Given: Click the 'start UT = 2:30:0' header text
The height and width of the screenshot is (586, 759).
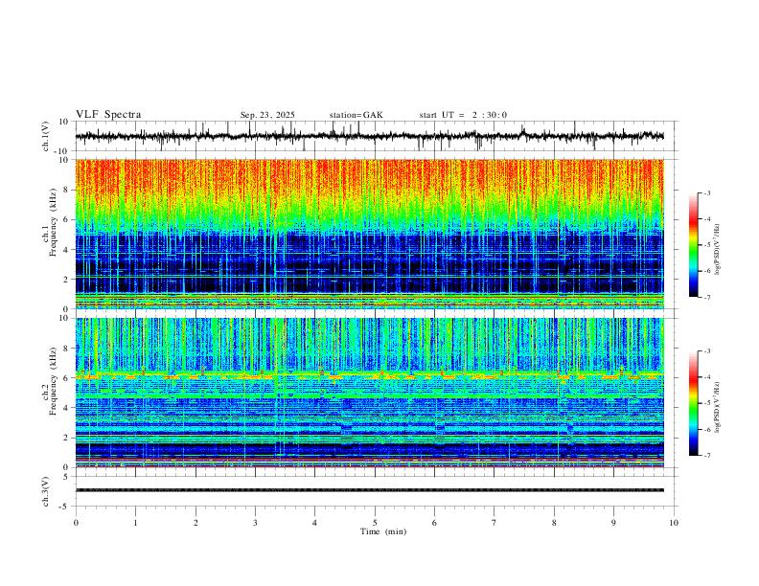Looking at the screenshot, I should pos(463,115).
